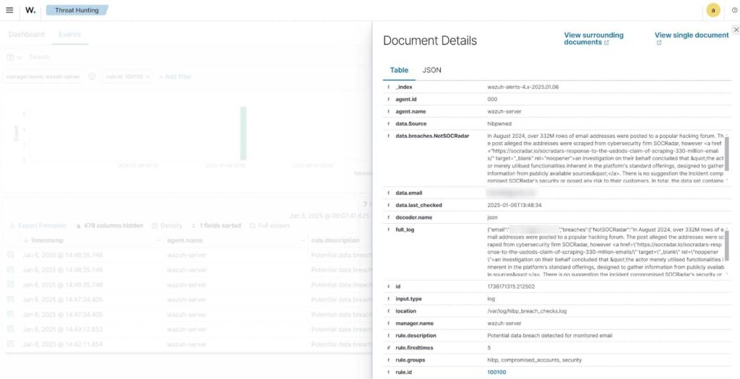Click the rule.description column header

pos(335,240)
